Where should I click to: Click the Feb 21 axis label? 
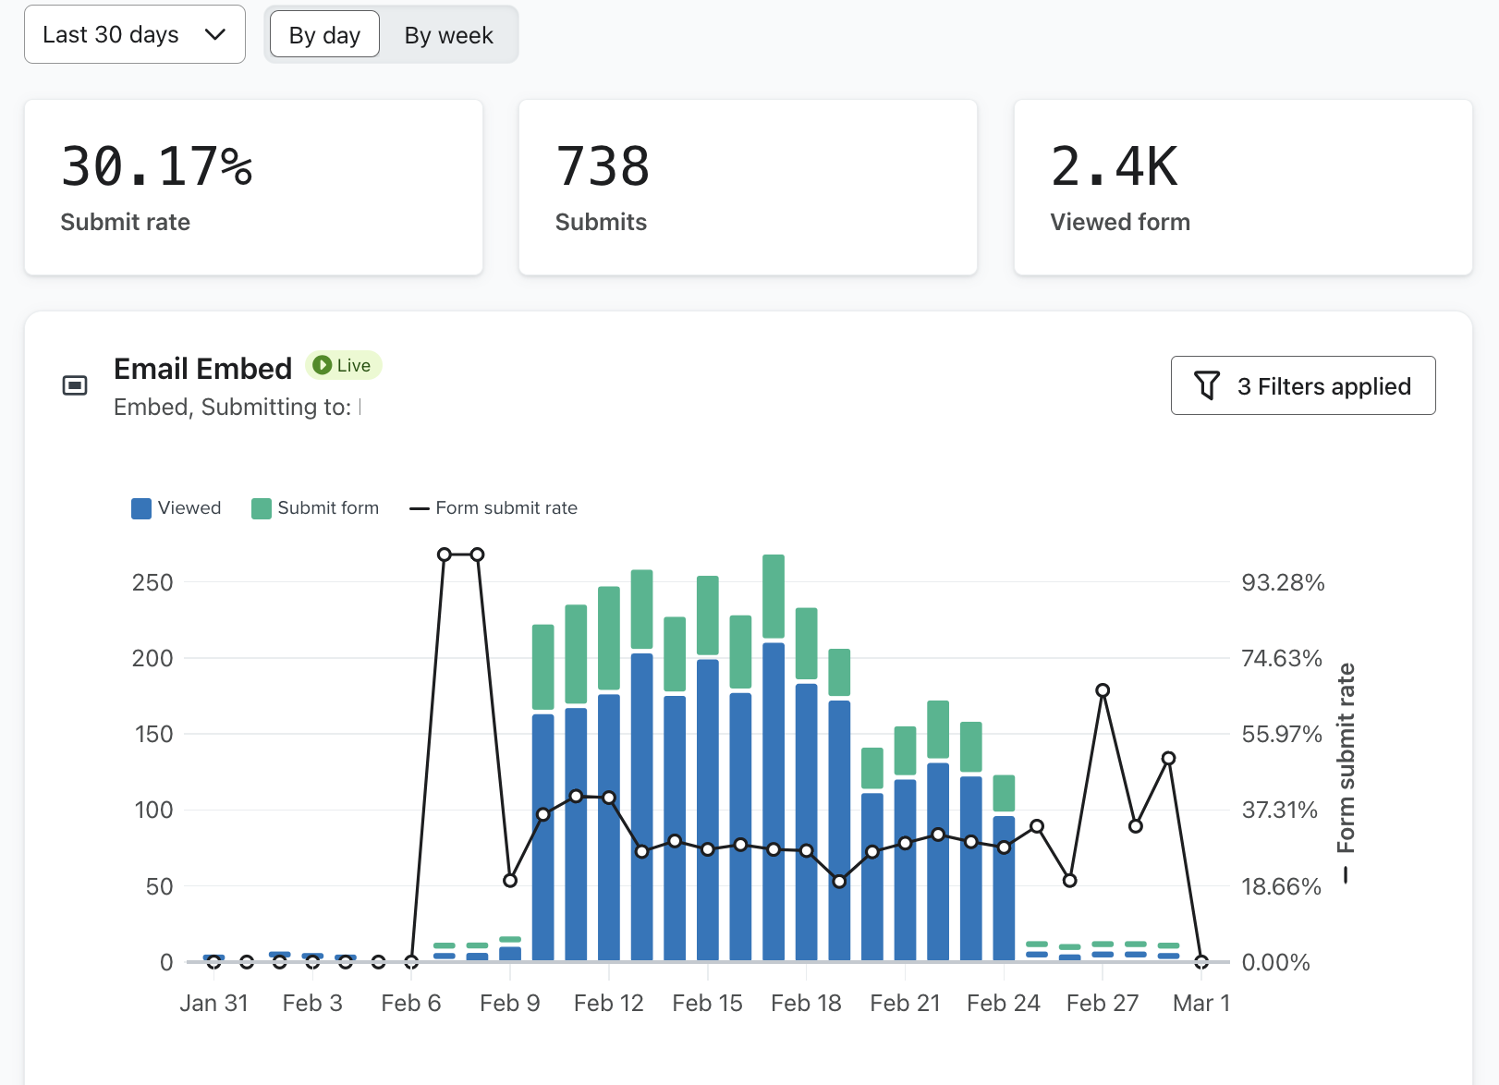(x=905, y=1003)
